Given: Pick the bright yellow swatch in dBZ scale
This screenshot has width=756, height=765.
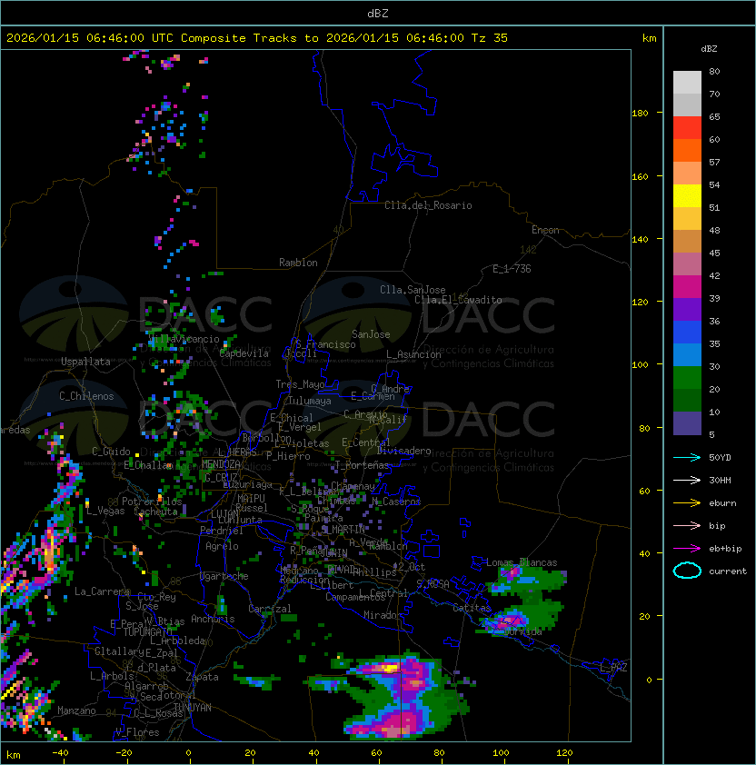Looking at the screenshot, I should coord(687,195).
